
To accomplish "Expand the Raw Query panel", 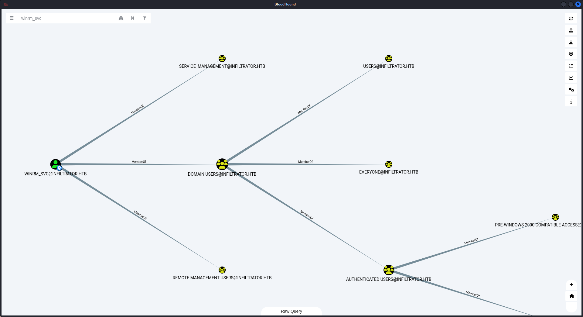I will tap(291, 311).
